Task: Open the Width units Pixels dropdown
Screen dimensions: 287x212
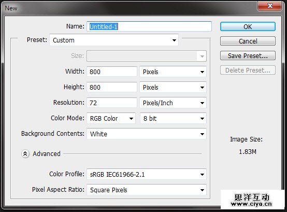Action: (173, 72)
